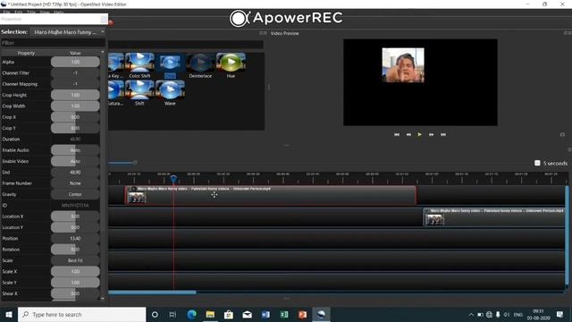Adjust the Crop Height value slider
Screen dimensions: 572x322
point(75,95)
